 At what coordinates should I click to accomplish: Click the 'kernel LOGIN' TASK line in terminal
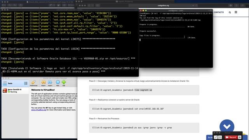tap(58, 49)
